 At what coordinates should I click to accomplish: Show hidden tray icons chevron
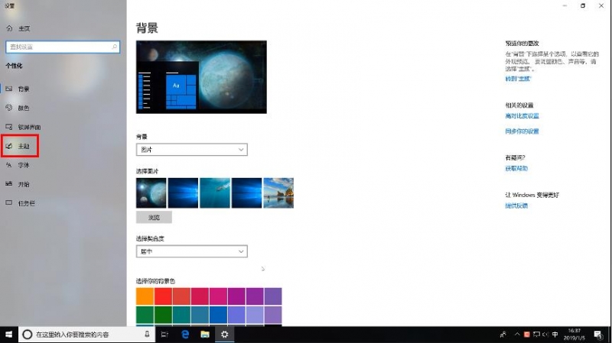tap(517, 335)
